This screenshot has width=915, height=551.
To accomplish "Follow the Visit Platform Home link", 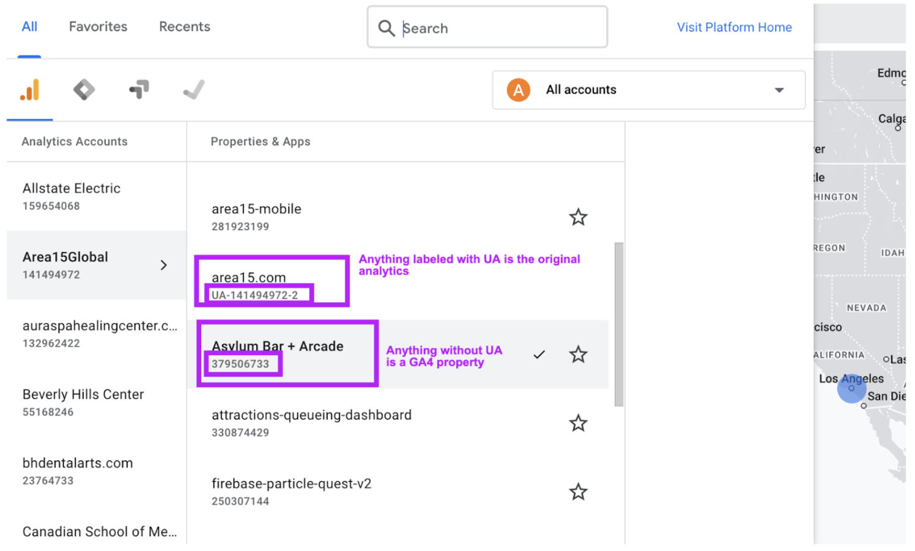I will point(734,28).
